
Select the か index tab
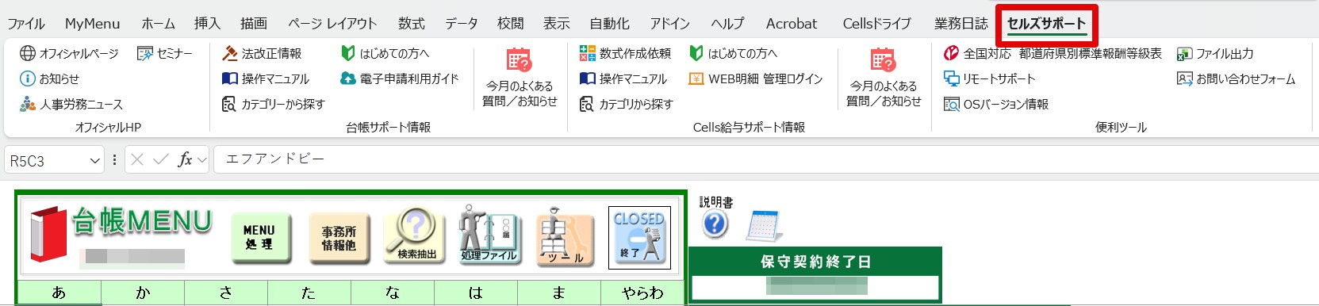[x=143, y=293]
